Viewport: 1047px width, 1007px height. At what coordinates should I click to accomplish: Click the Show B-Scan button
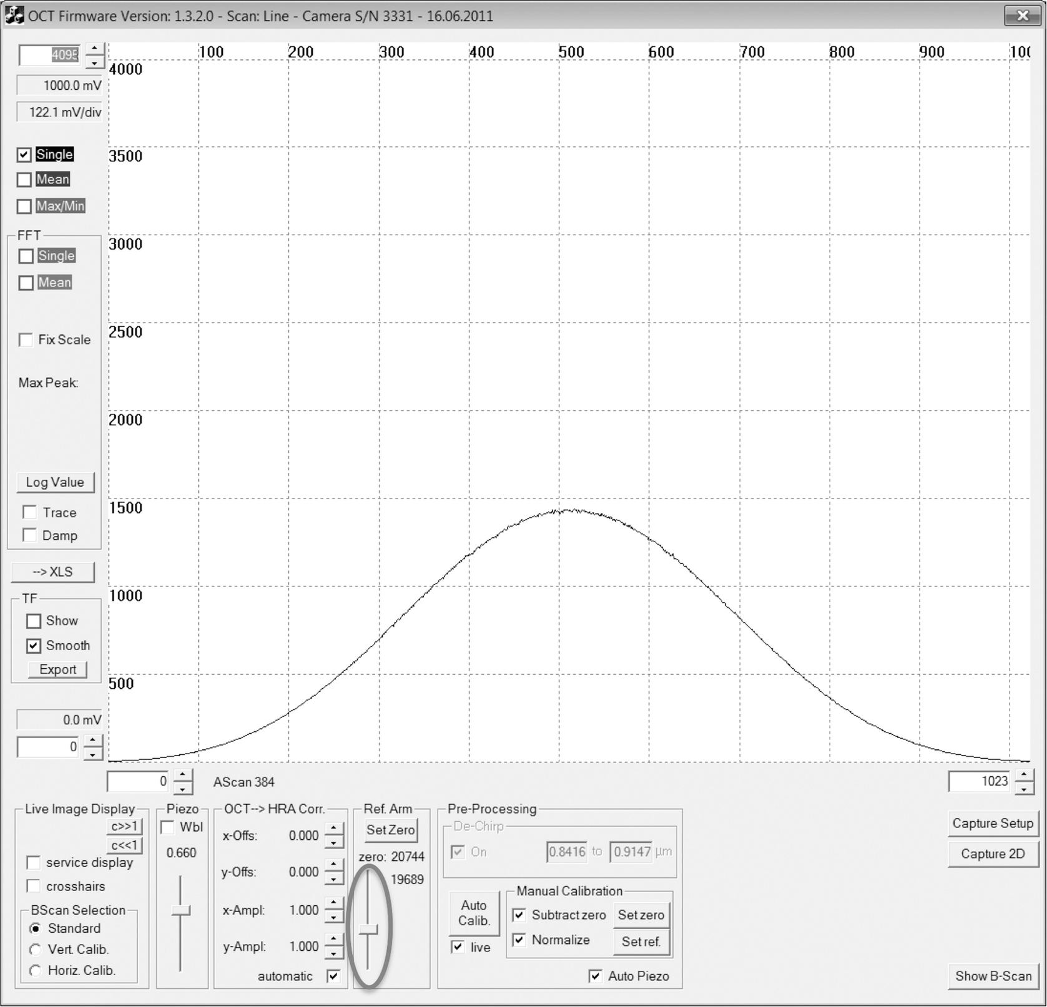click(993, 976)
